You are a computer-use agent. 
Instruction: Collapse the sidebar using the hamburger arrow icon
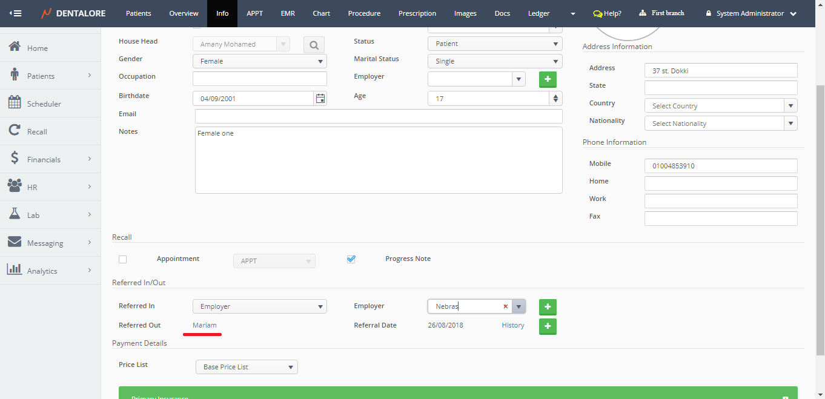tap(15, 13)
